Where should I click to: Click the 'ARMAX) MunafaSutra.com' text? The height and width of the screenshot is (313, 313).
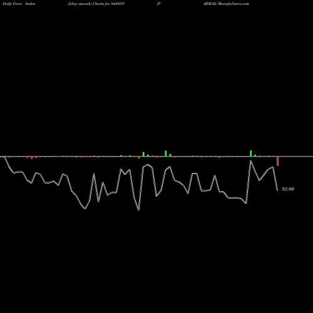(x=226, y=4)
